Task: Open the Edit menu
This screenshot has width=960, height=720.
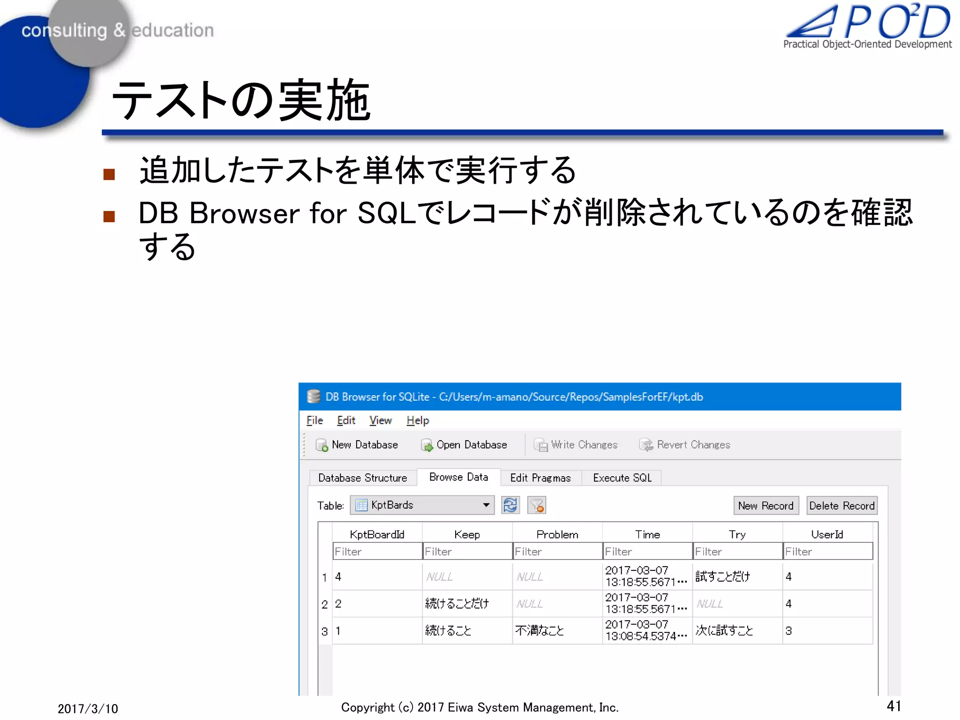Action: coord(346,420)
